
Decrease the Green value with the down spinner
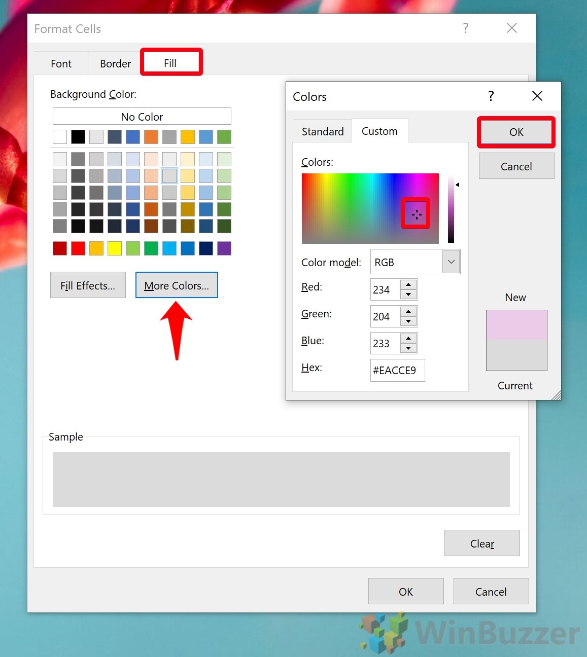408,320
